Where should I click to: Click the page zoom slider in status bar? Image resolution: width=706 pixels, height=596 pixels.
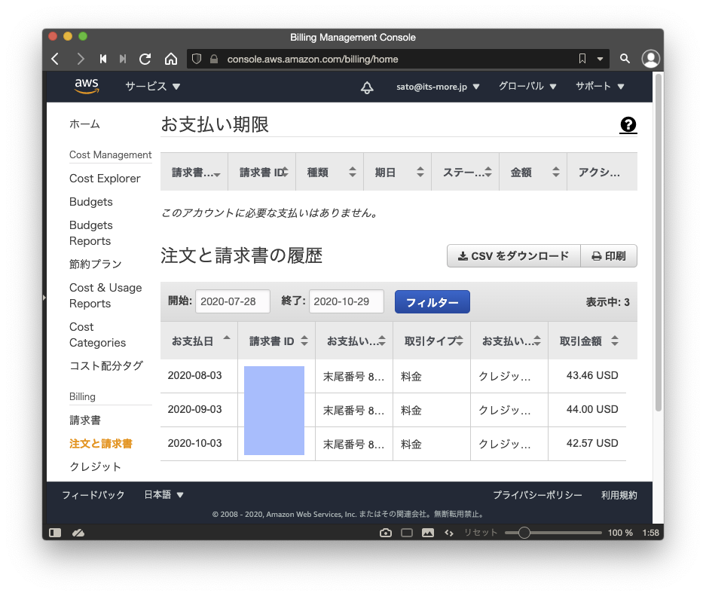tap(553, 533)
